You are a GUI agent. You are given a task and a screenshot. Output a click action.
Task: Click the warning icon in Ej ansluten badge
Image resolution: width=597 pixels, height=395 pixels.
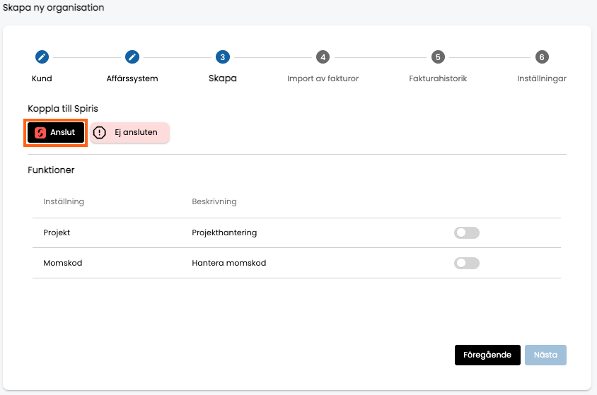99,132
